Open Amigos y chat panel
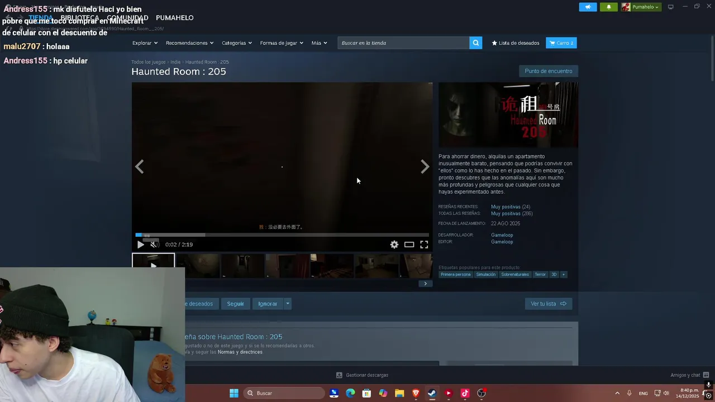715x402 pixels. pos(690,375)
